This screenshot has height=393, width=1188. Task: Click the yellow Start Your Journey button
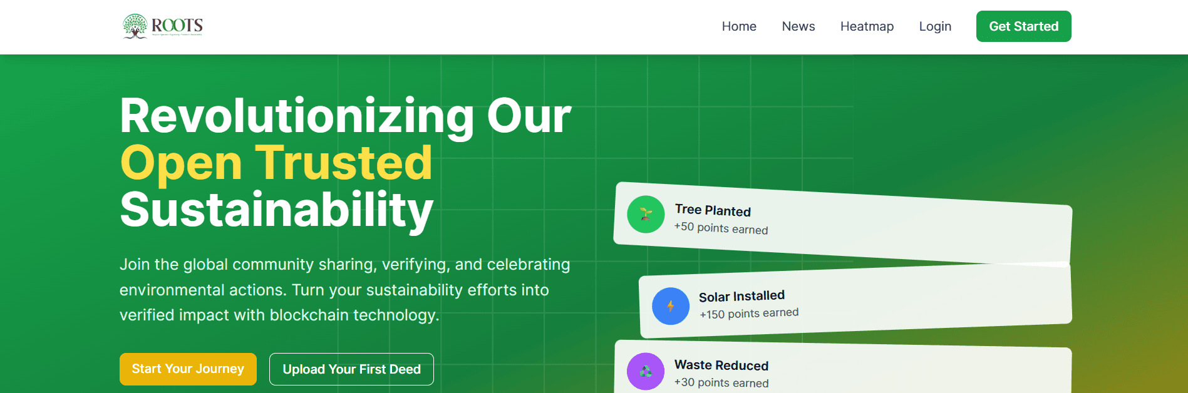(187, 369)
